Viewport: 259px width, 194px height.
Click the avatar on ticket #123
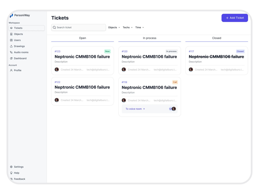[57, 70]
